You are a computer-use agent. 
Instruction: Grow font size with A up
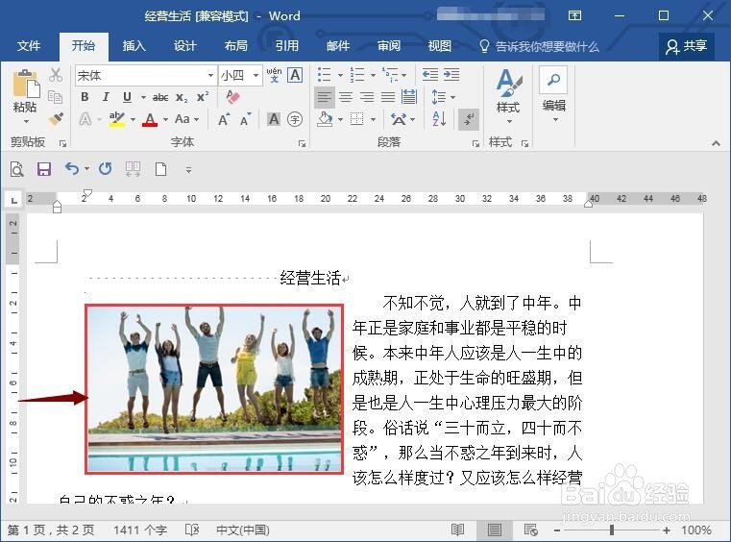pyautogui.click(x=224, y=119)
